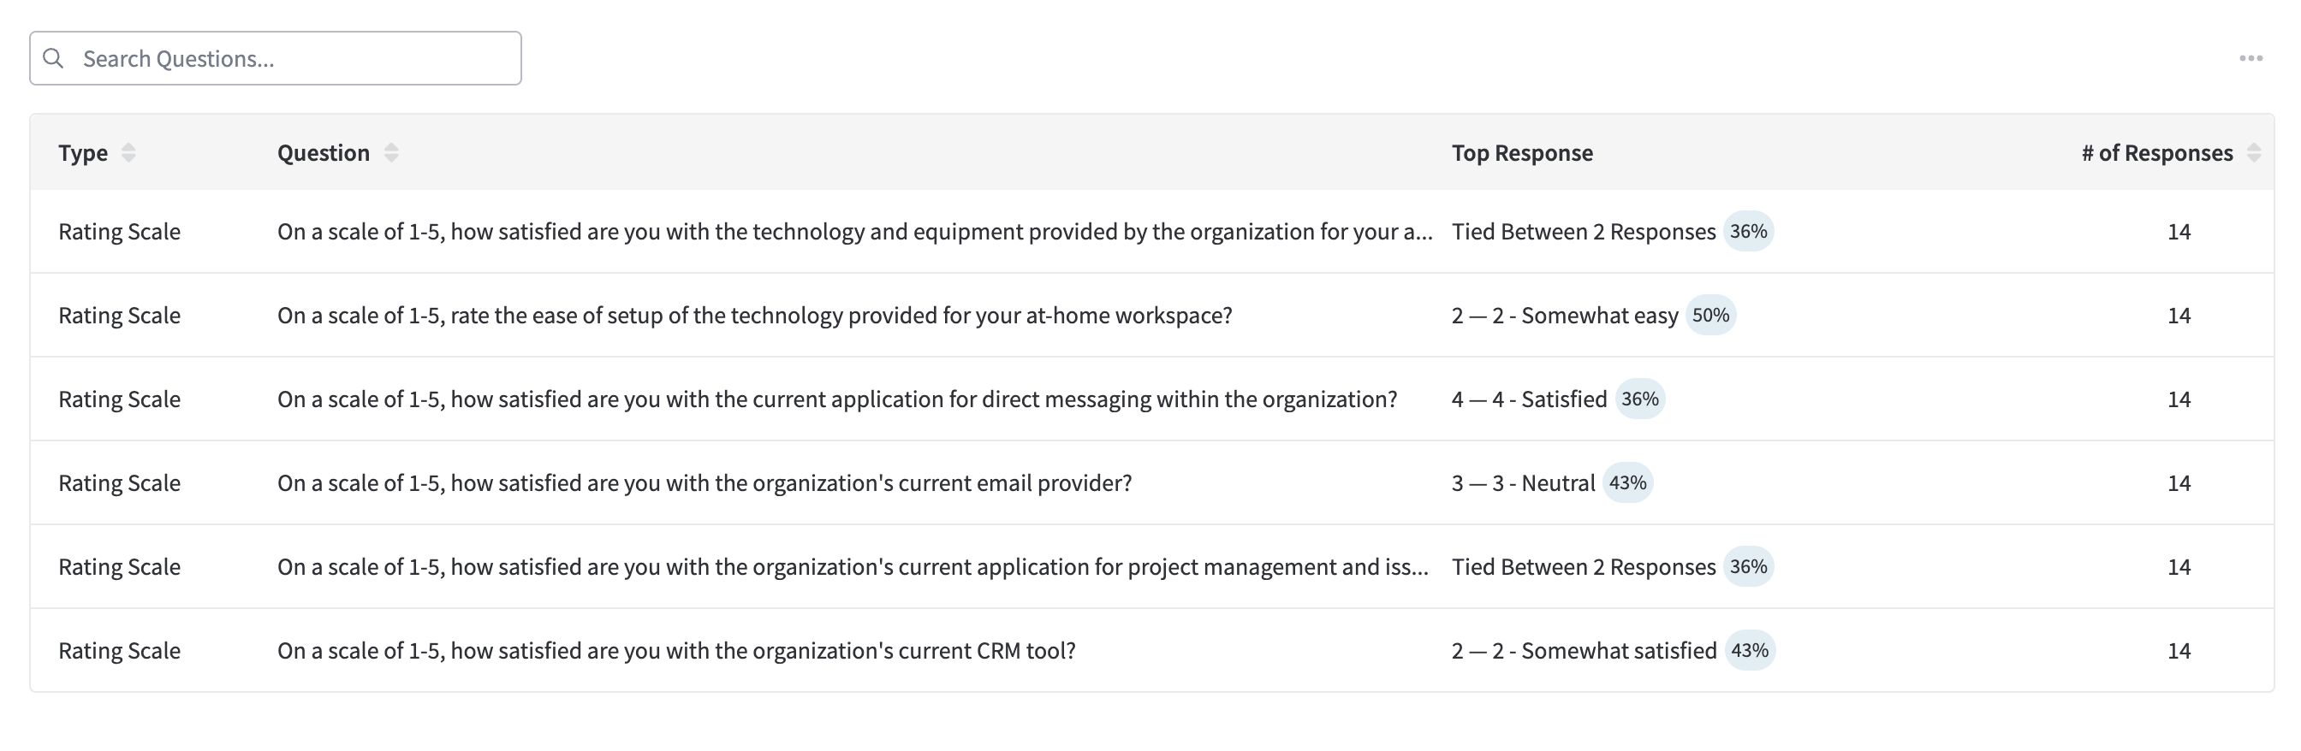Focus the Search Questions input field
The image size is (2301, 751).
coord(275,58)
